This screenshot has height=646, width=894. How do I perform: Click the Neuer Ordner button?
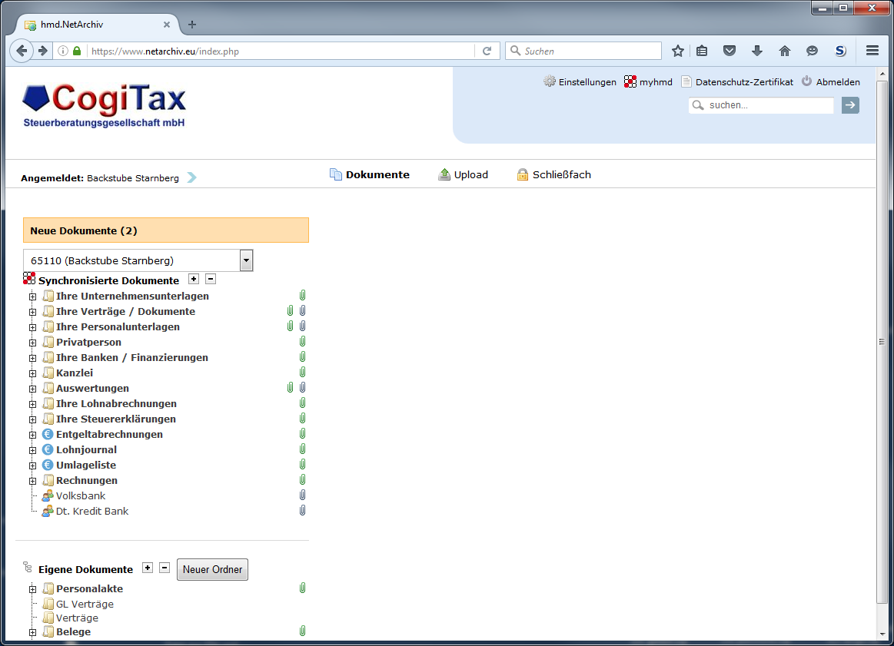pyautogui.click(x=212, y=569)
